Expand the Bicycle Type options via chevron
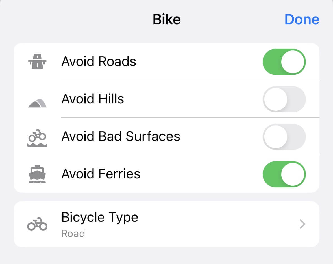The width and height of the screenshot is (333, 264). pos(302,224)
